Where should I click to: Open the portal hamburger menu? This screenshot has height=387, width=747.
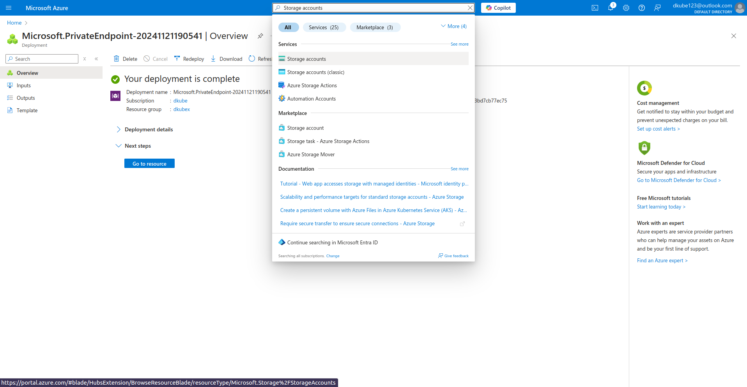[9, 8]
